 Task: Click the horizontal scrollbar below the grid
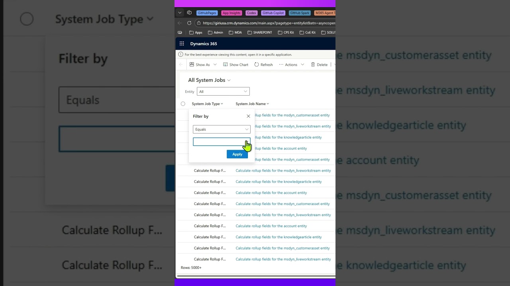coord(256,275)
